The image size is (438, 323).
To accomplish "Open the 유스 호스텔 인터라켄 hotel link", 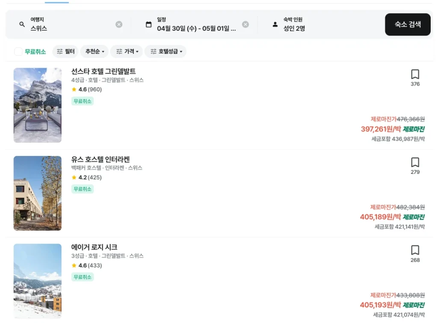I will [x=101, y=159].
